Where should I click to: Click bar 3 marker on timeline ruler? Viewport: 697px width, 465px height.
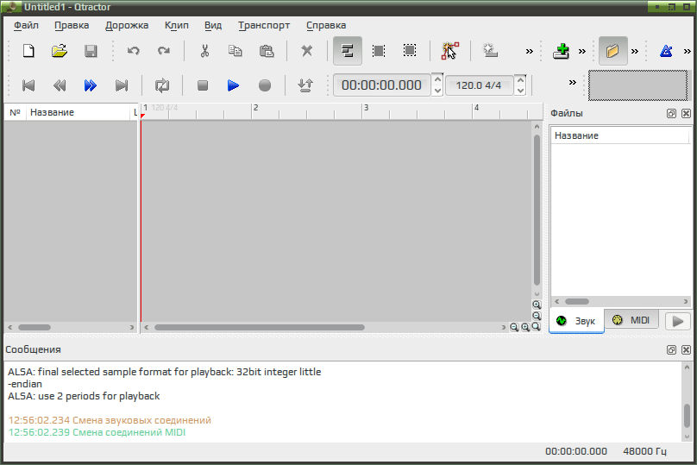pyautogui.click(x=366, y=108)
